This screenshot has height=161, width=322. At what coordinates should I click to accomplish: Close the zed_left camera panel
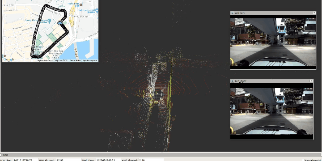[x=314, y=13]
